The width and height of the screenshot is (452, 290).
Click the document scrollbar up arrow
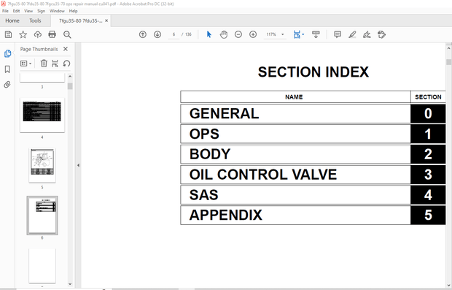pyautogui.click(x=448, y=48)
